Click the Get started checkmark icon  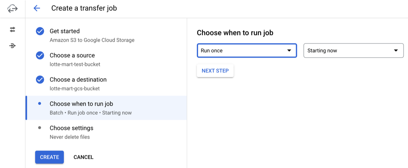pyautogui.click(x=40, y=31)
